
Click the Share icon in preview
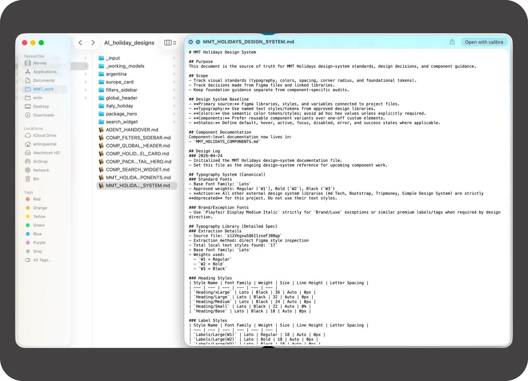(452, 42)
